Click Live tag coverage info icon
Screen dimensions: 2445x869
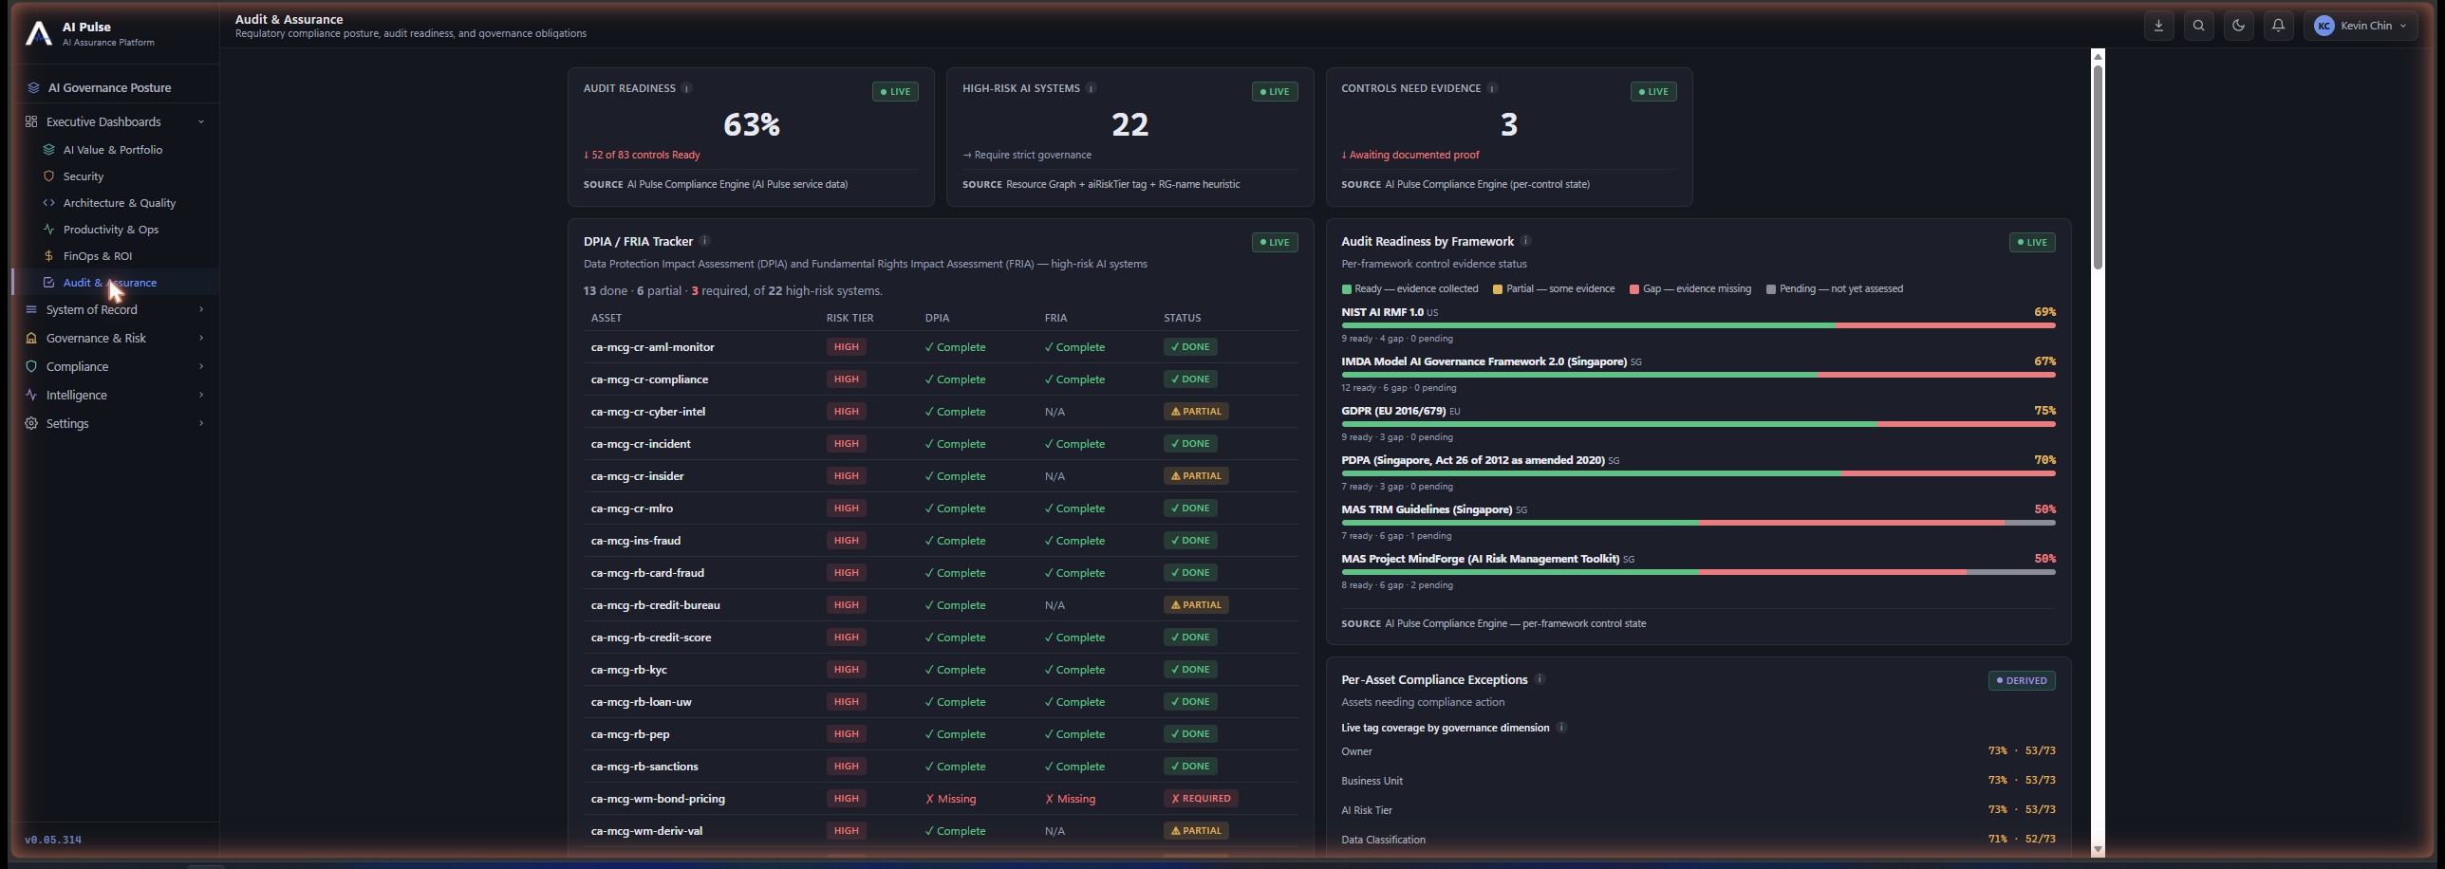(x=1561, y=728)
